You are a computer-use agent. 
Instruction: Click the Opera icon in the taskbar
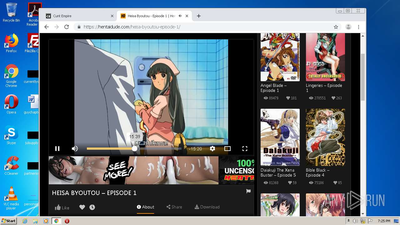tap(67, 221)
